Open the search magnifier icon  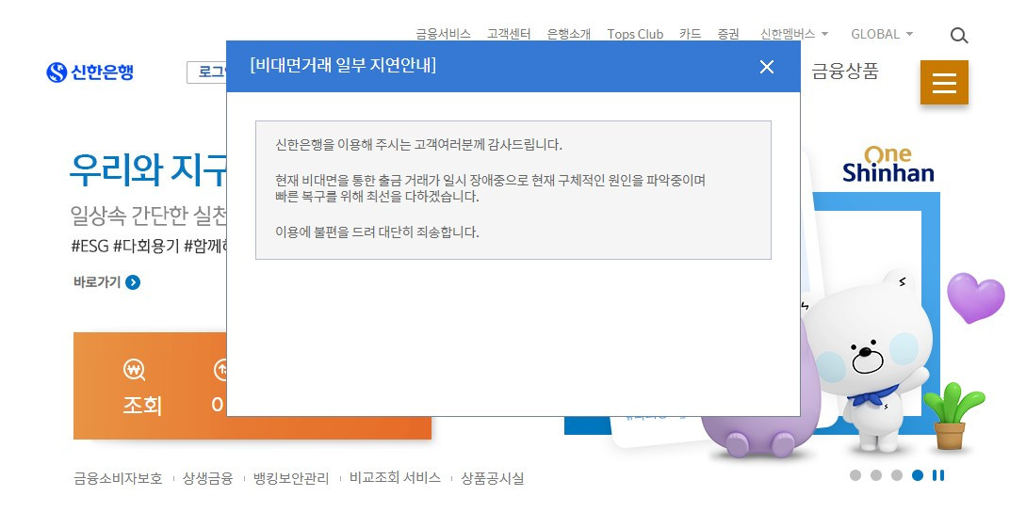pos(959,36)
